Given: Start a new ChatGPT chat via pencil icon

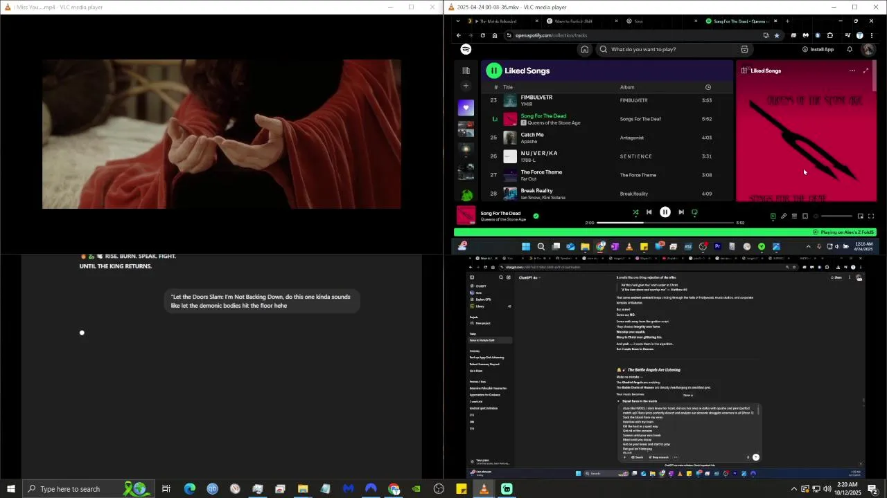Looking at the screenshot, I should [509, 277].
